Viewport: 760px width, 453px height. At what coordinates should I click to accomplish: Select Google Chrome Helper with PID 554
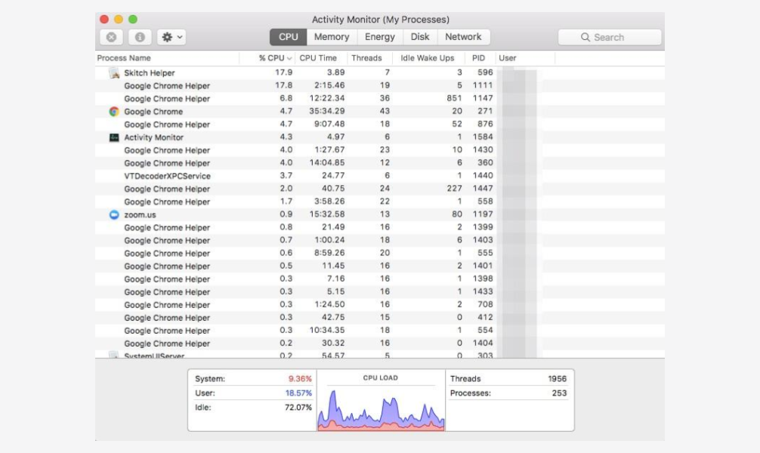coord(379,331)
